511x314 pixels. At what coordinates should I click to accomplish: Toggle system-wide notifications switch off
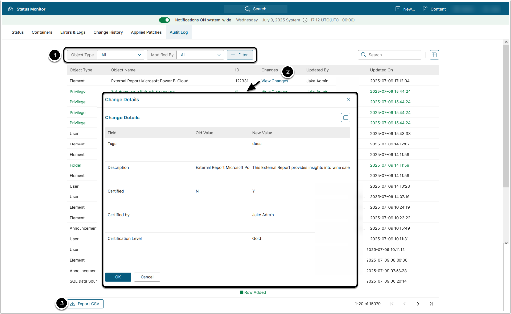(x=164, y=20)
